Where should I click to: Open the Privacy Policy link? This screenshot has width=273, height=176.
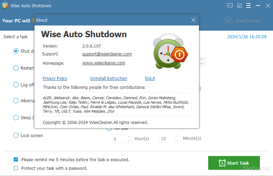click(x=55, y=79)
